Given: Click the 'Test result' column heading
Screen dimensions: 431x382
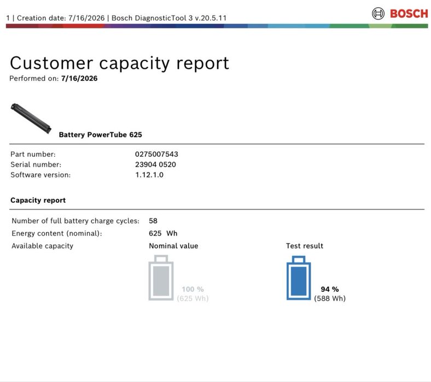Looking at the screenshot, I should coord(305,246).
